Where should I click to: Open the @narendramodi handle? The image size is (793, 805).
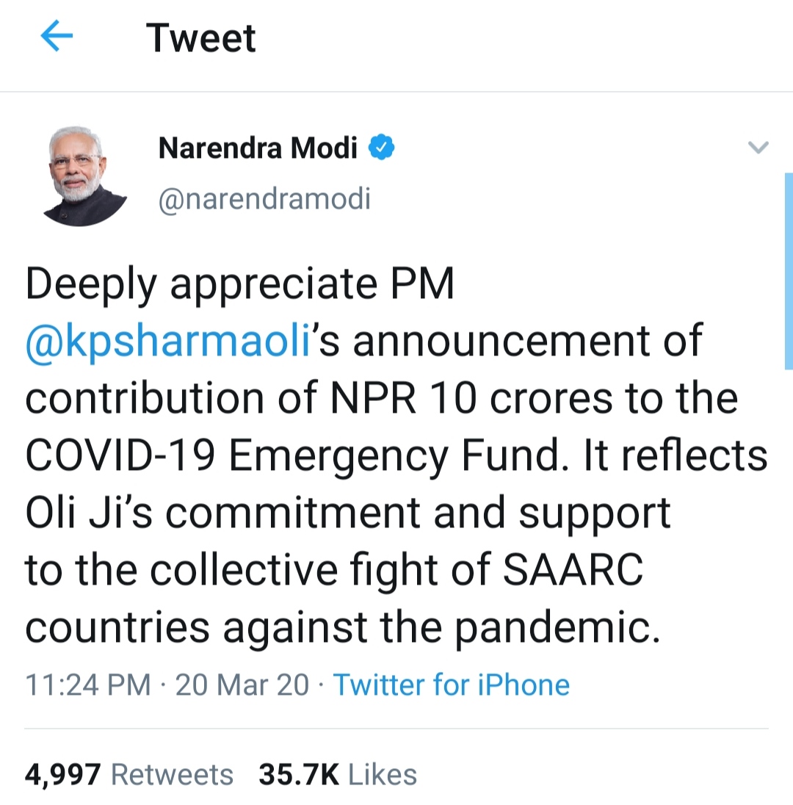click(x=264, y=198)
